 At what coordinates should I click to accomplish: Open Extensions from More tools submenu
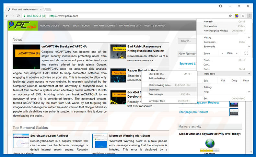pos(169,90)
